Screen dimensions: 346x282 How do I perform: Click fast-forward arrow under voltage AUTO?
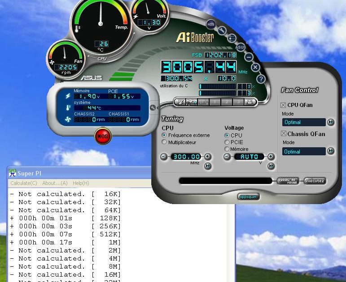pos(271,166)
